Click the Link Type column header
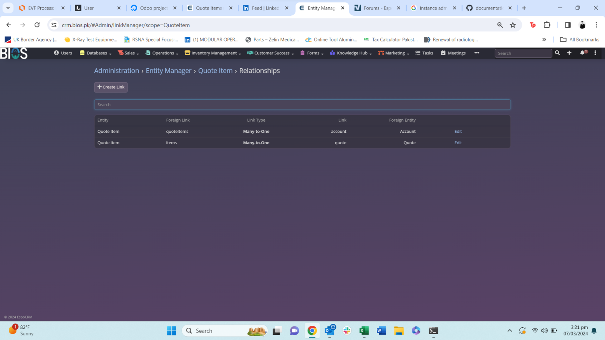The width and height of the screenshot is (605, 340). point(256,120)
